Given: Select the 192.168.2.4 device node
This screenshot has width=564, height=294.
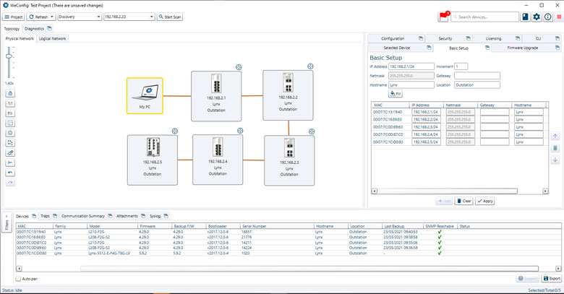Looking at the screenshot, I should [x=218, y=160].
